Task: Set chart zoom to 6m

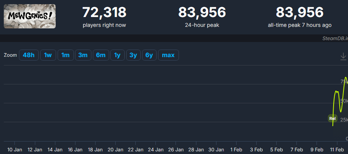Action: (x=101, y=55)
